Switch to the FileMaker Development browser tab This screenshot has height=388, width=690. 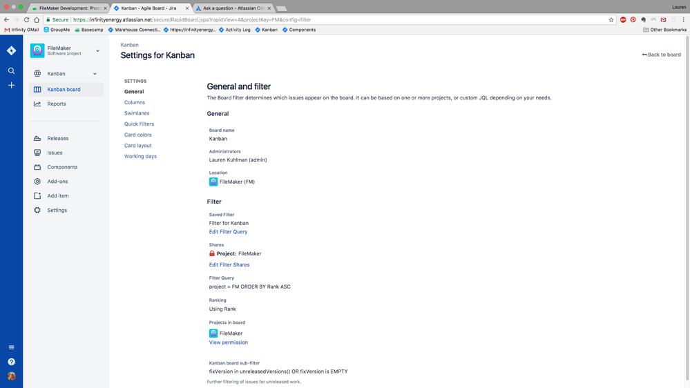pyautogui.click(x=70, y=8)
